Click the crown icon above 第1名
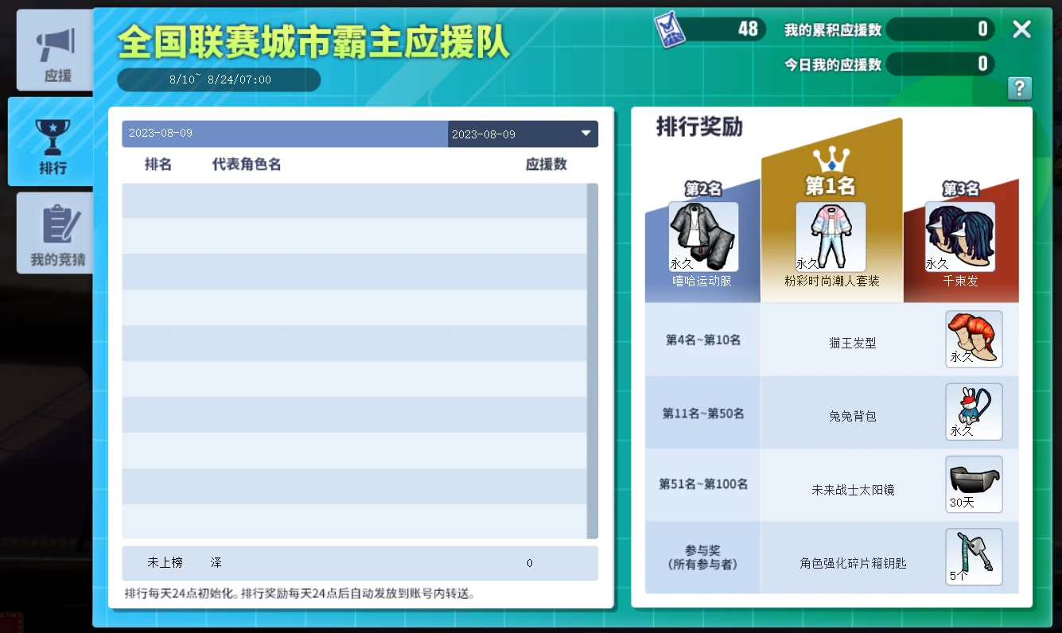The image size is (1062, 633). point(831,159)
